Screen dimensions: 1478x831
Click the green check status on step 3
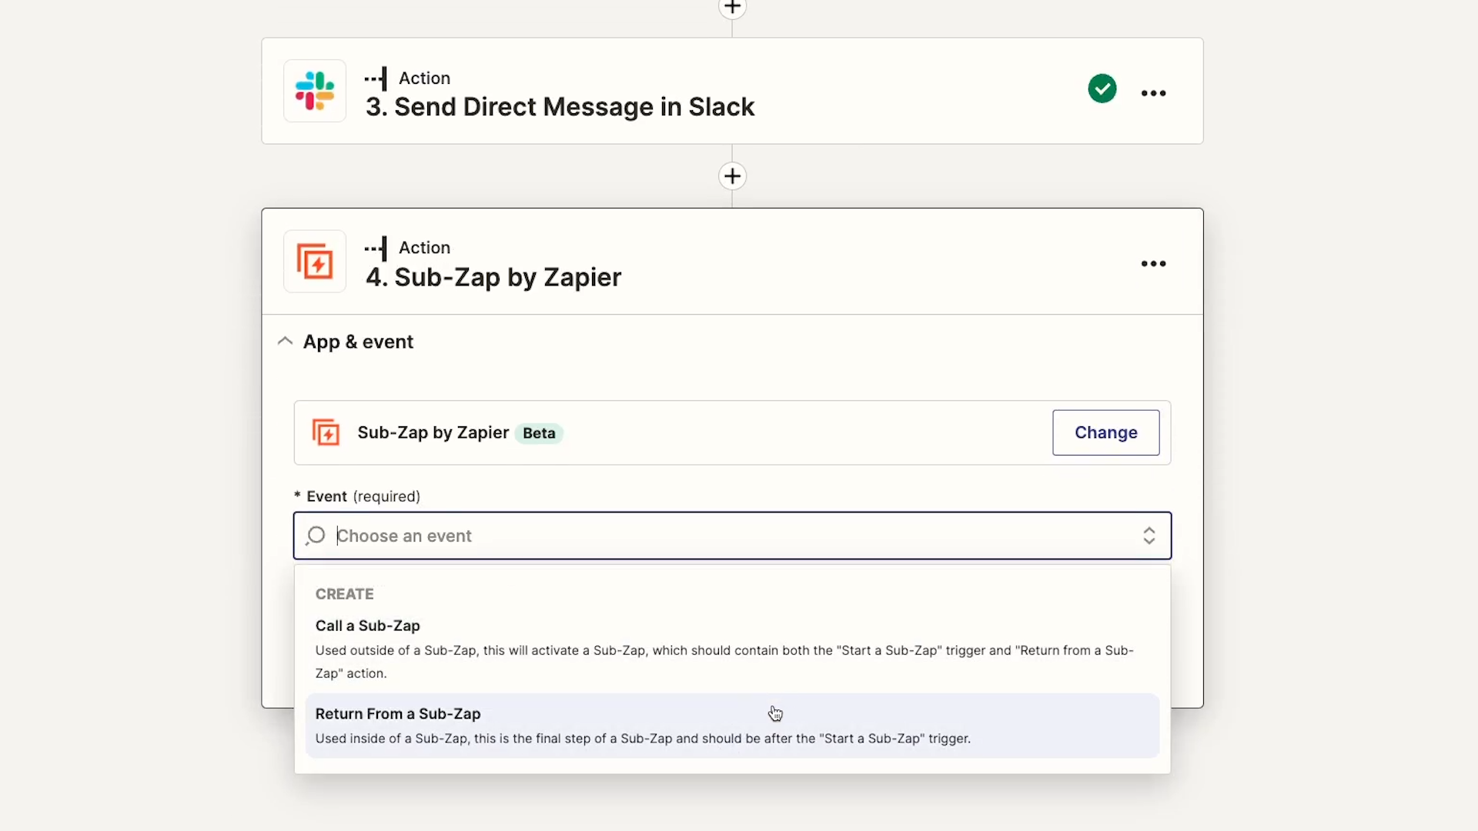(x=1102, y=88)
